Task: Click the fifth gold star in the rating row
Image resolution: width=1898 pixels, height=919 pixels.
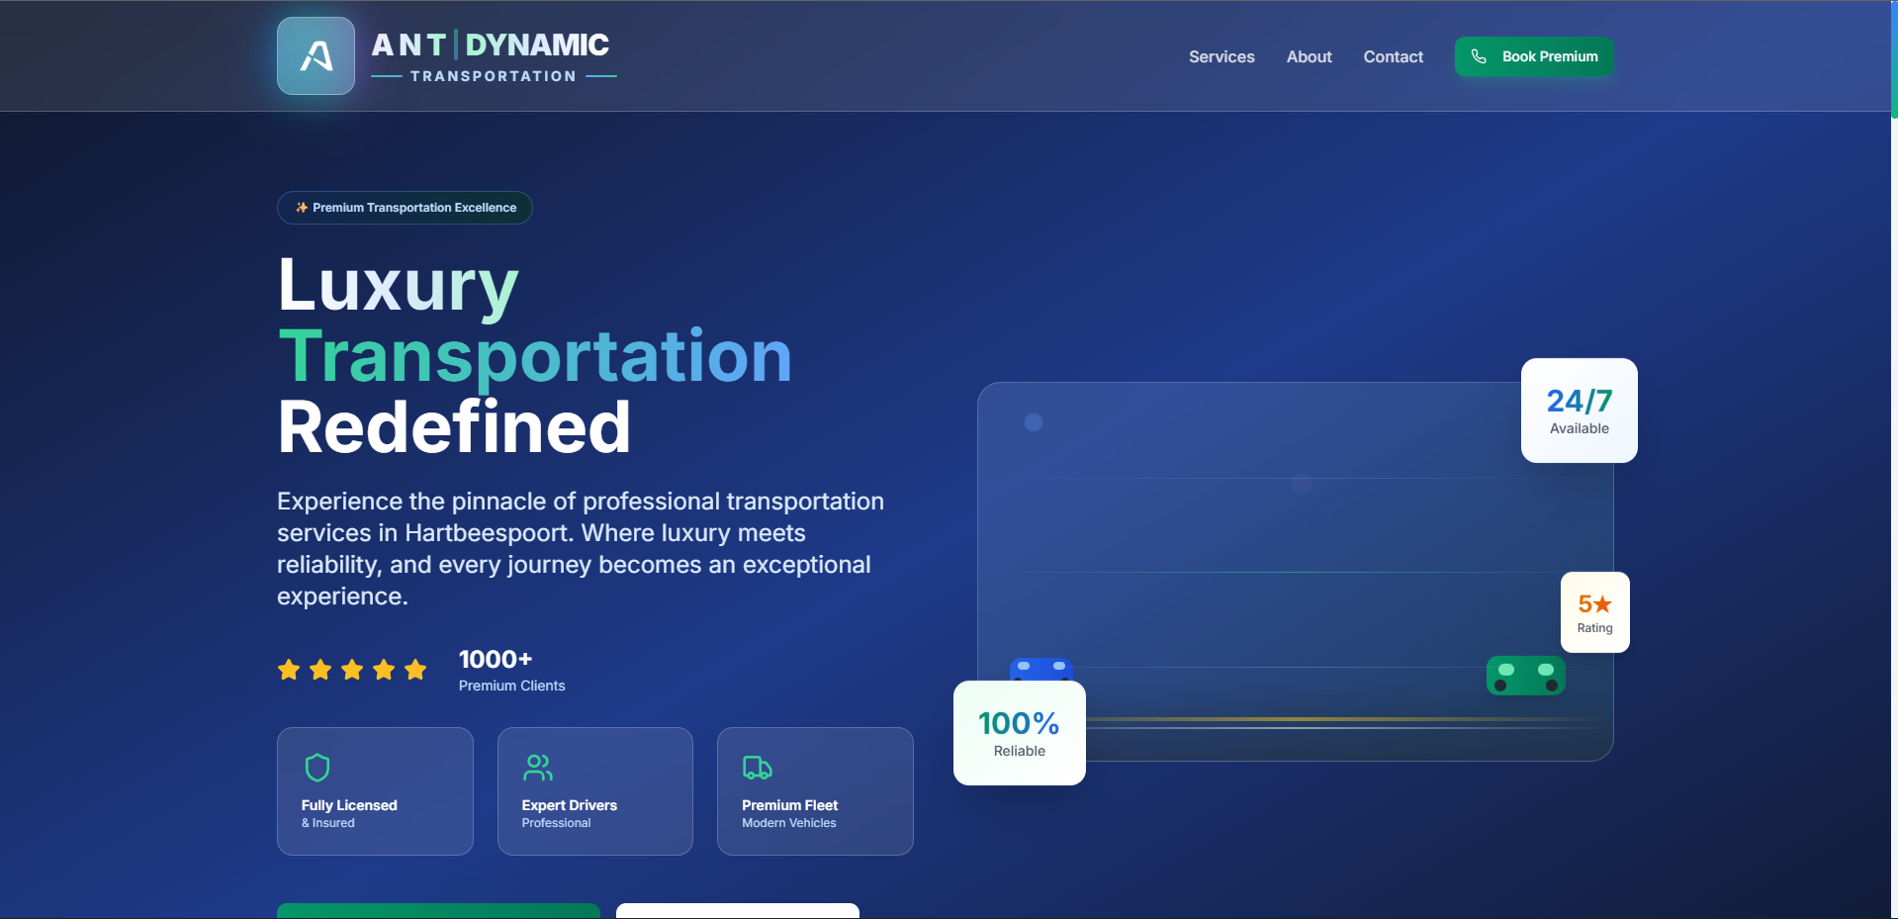Action: pyautogui.click(x=413, y=670)
